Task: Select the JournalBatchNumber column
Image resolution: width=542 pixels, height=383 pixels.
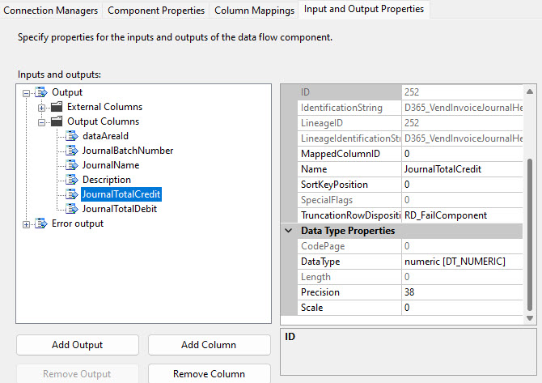Action: (x=128, y=151)
